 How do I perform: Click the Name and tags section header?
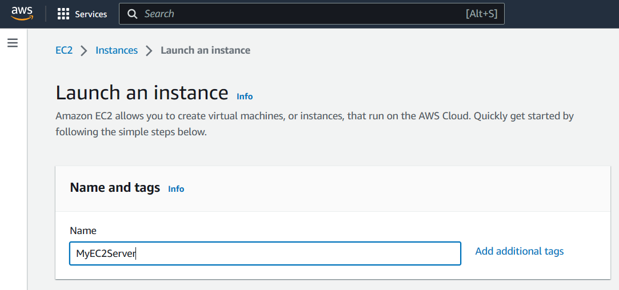click(x=115, y=187)
